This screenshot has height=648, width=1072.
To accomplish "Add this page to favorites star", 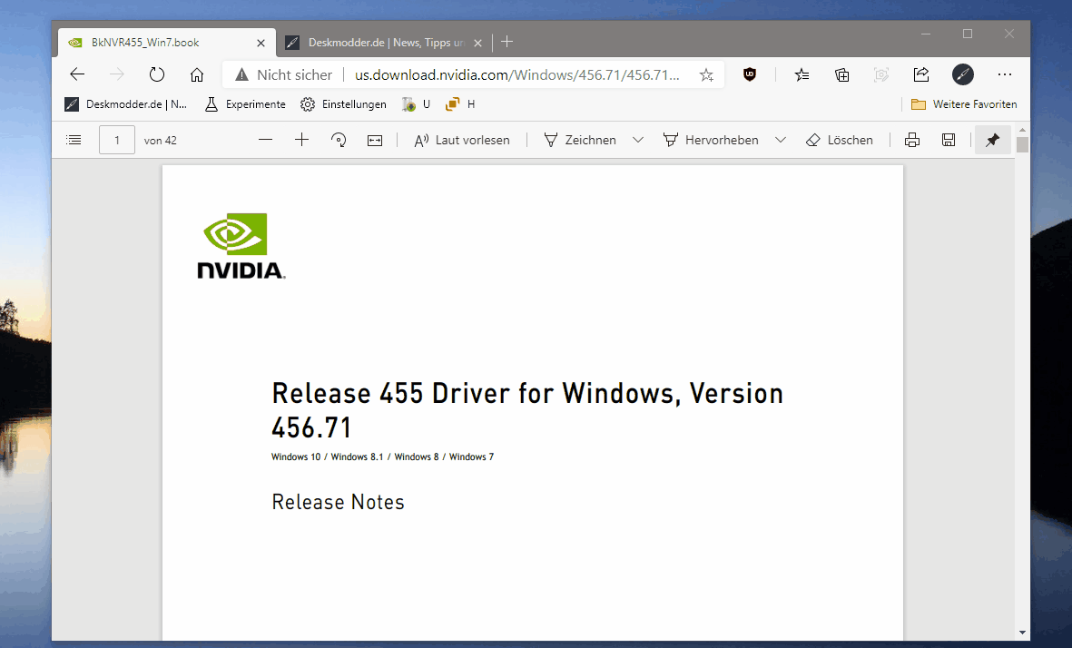I will pyautogui.click(x=707, y=75).
